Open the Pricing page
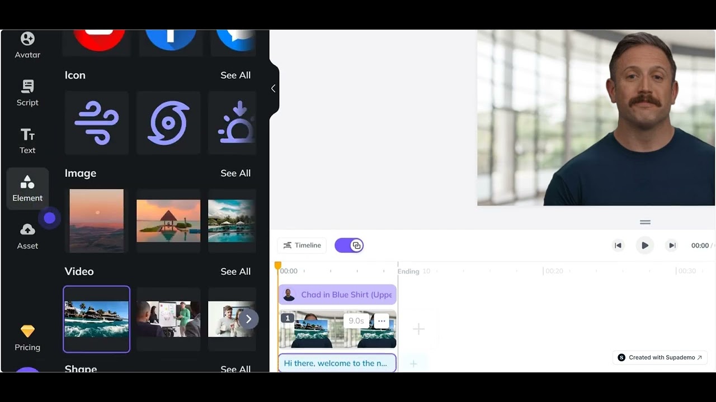Image resolution: width=716 pixels, height=402 pixels. (x=27, y=338)
